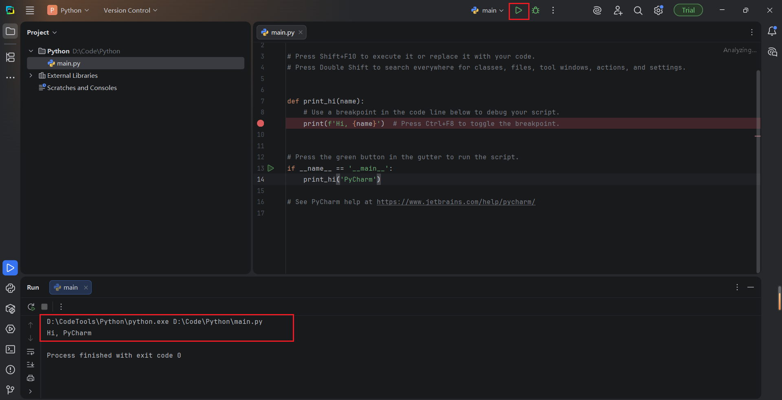This screenshot has width=782, height=400.
Task: Click the 'Hi, PyCharm' output line
Action: click(69, 333)
